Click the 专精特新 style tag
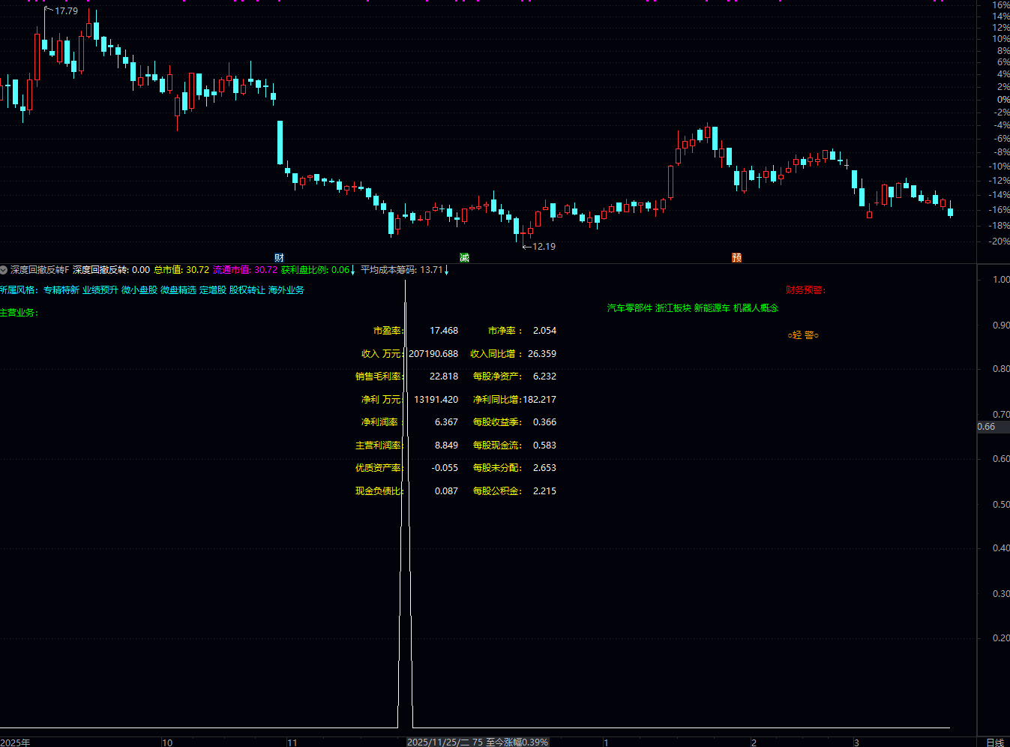 [61, 290]
